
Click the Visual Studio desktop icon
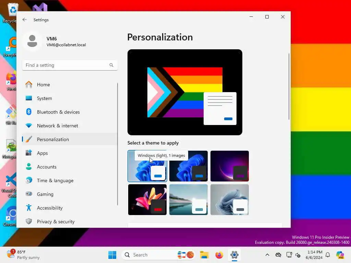[40, 7]
